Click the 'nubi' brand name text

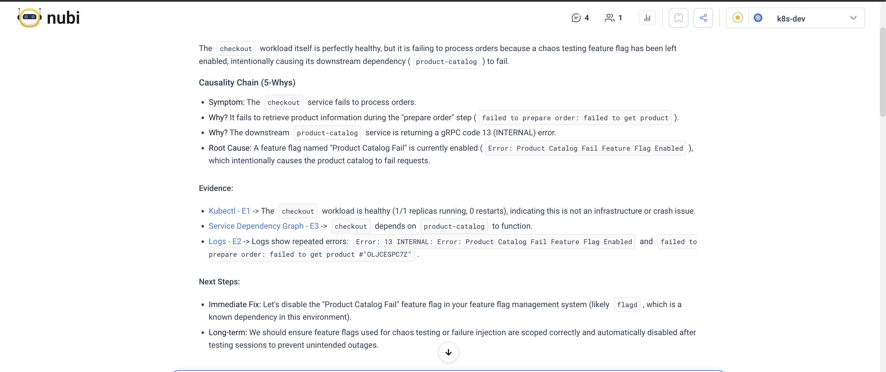pyautogui.click(x=63, y=18)
